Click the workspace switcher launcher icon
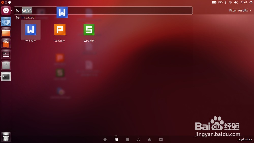This screenshot has height=143, width=254. [x=6, y=54]
